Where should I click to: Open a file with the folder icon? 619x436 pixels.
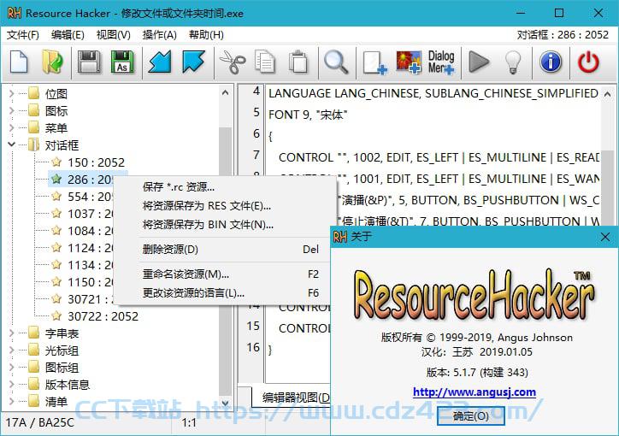coord(52,62)
